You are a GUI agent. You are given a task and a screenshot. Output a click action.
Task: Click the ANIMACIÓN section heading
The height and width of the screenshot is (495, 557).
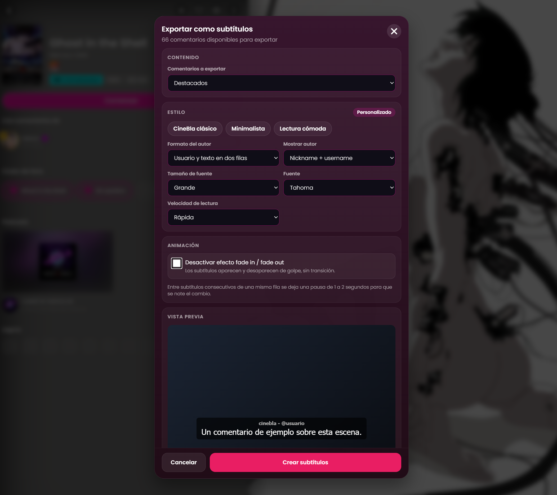183,246
